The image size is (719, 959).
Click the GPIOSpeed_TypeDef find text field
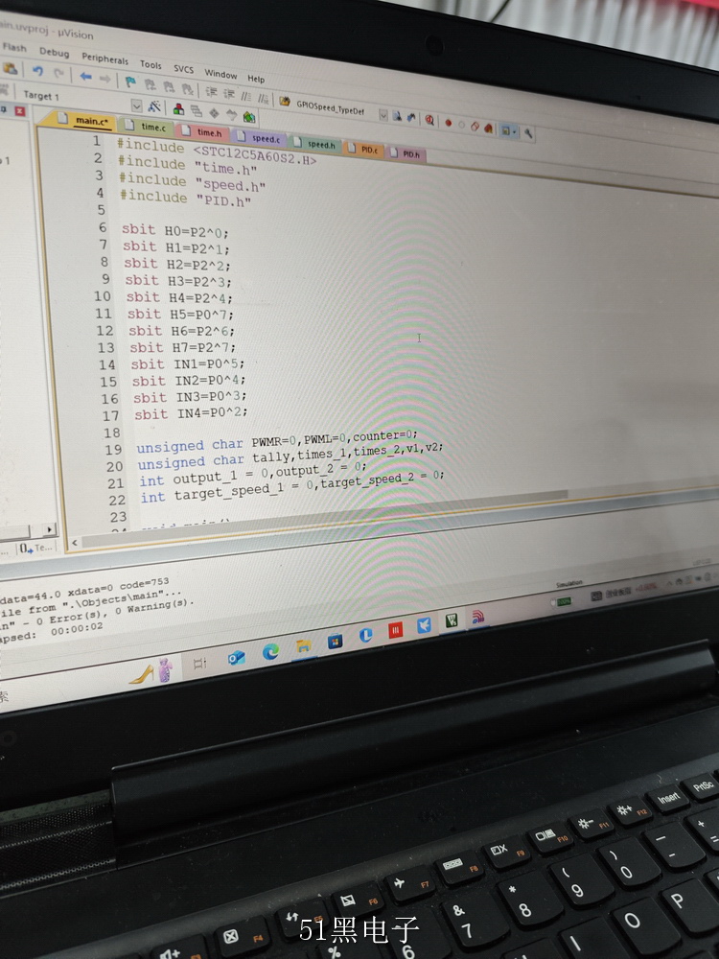[x=330, y=109]
